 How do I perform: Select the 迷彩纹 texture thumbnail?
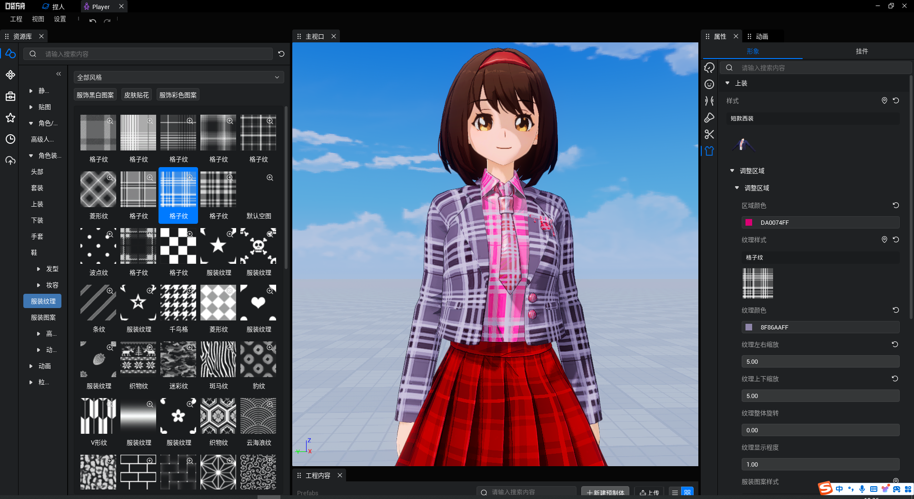pyautogui.click(x=178, y=359)
